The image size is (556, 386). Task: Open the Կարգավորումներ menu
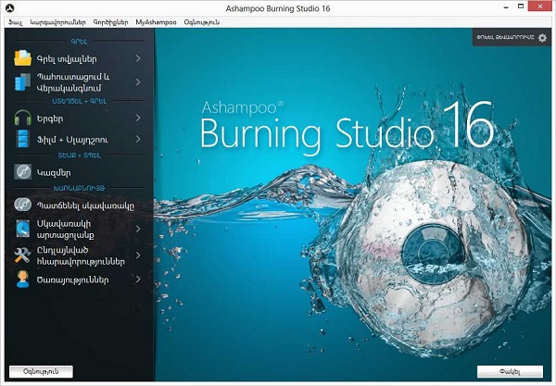pos(57,22)
